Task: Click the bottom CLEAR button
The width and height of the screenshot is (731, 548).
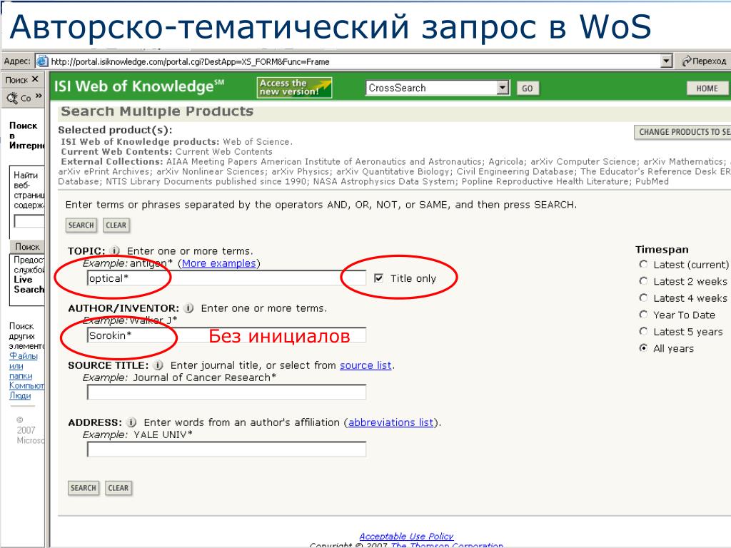Action: click(119, 488)
